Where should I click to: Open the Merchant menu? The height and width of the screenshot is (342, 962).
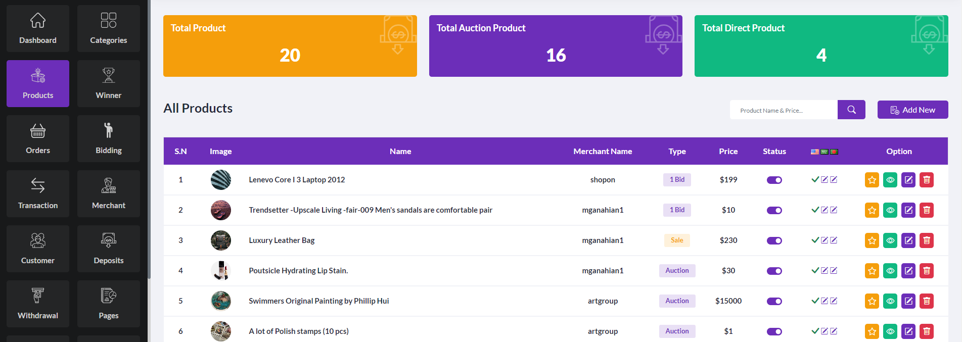point(109,193)
